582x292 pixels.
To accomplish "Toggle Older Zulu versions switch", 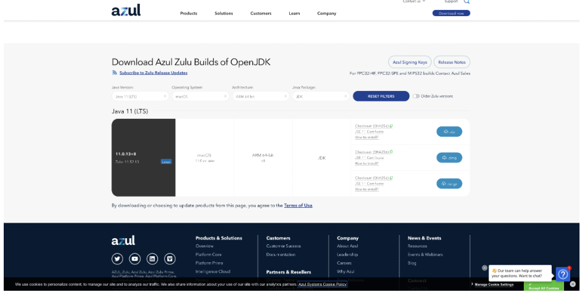I will (415, 96).
